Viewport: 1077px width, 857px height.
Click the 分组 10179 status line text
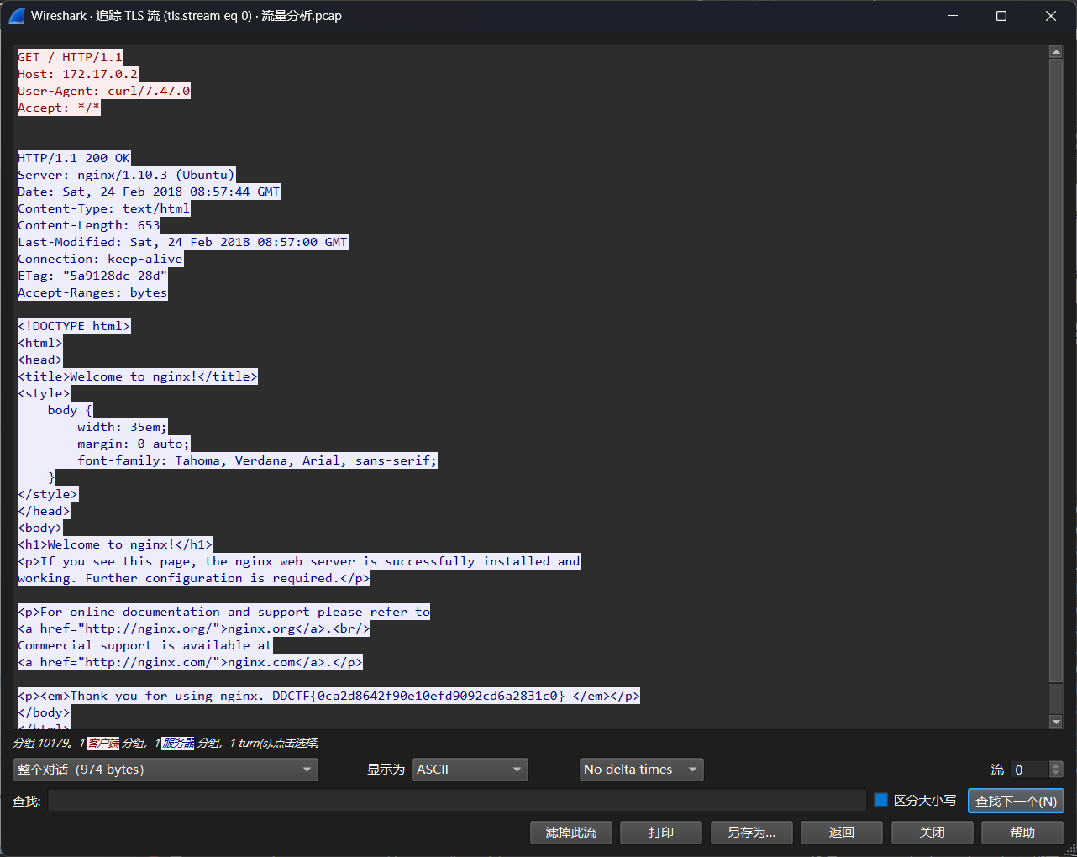coord(165,743)
